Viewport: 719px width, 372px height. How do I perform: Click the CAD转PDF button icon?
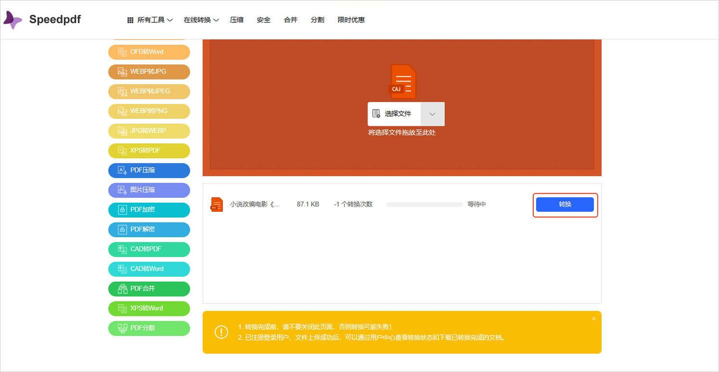click(x=122, y=249)
